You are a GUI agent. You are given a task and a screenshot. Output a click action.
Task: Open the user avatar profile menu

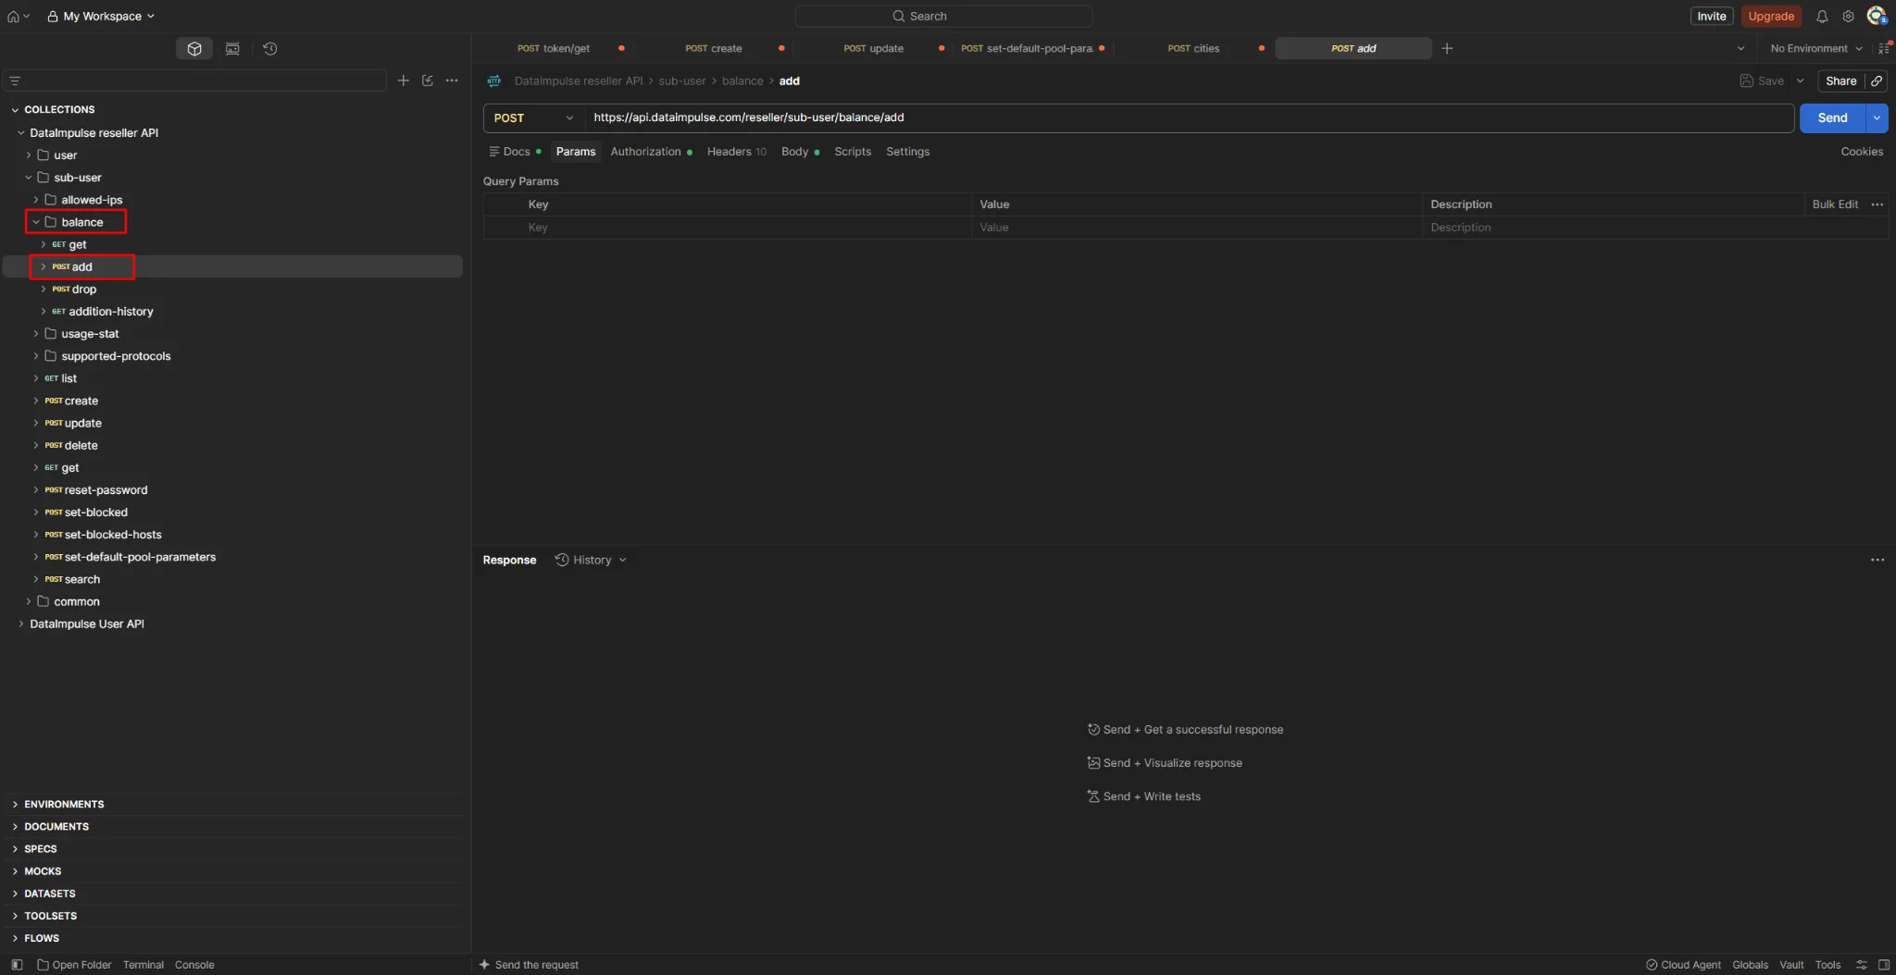1877,16
